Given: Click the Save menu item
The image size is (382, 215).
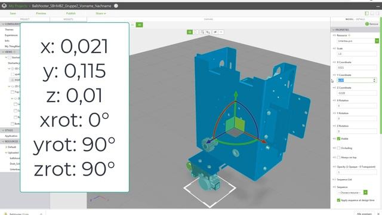Looking at the screenshot, I should (x=13, y=13).
